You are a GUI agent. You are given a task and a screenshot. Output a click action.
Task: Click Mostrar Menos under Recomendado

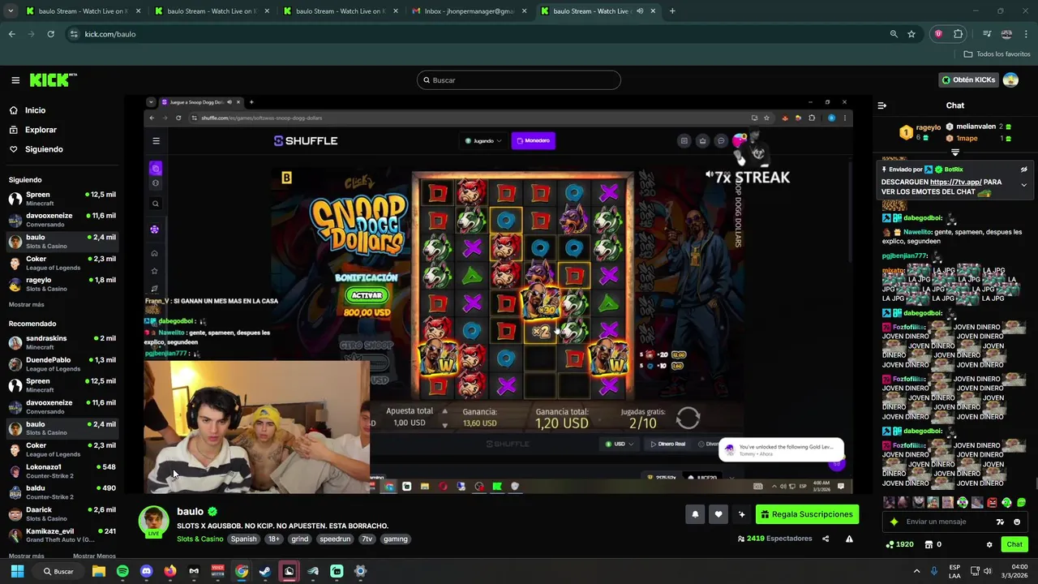(x=94, y=556)
